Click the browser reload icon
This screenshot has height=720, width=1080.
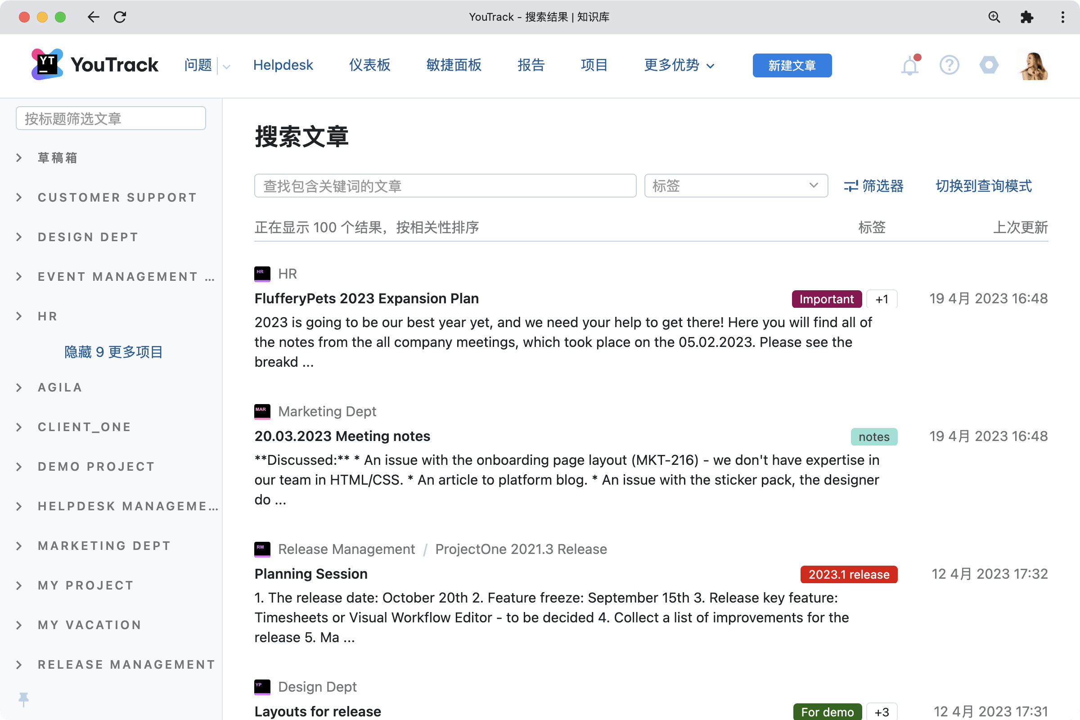120,17
